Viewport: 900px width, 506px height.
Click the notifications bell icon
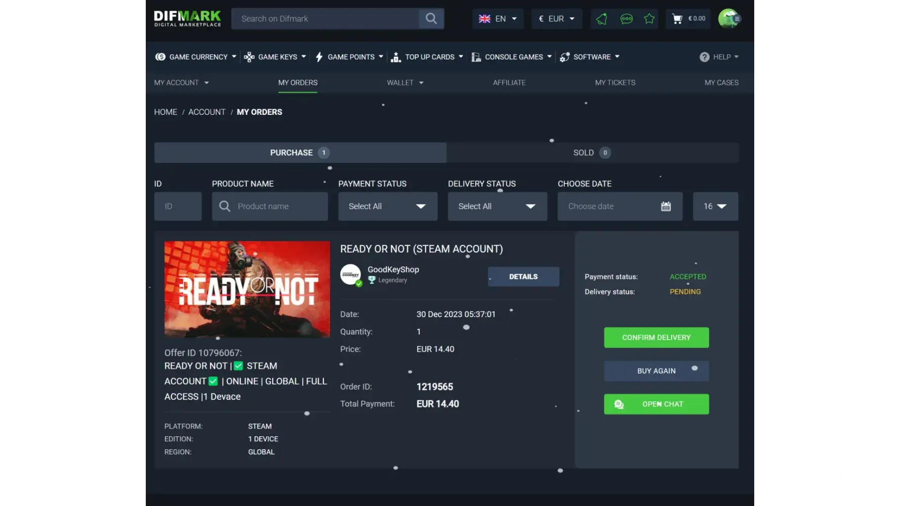click(x=601, y=19)
